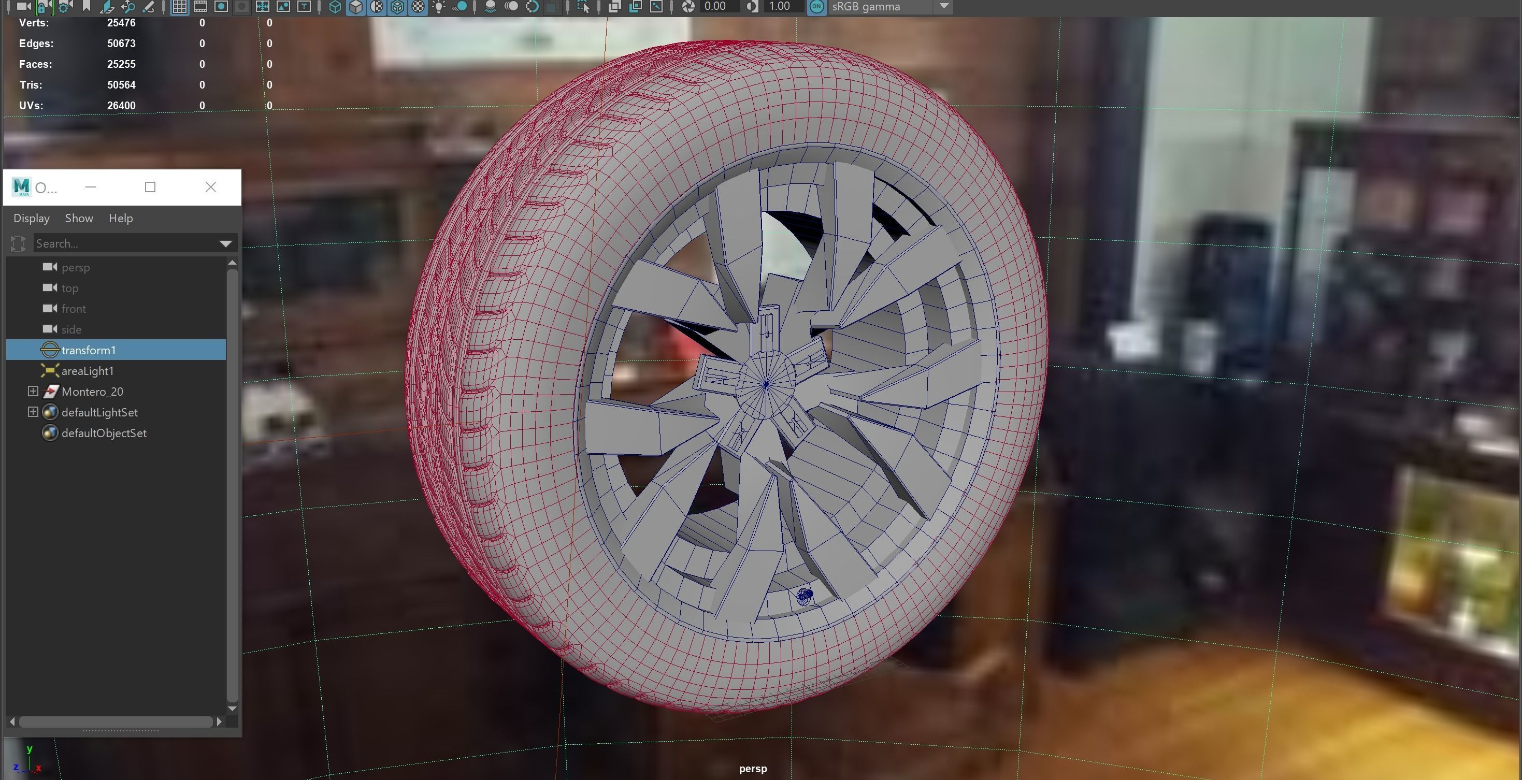Toggle Wireframe on Shaded icon
This screenshot has height=780, width=1522.
(398, 7)
